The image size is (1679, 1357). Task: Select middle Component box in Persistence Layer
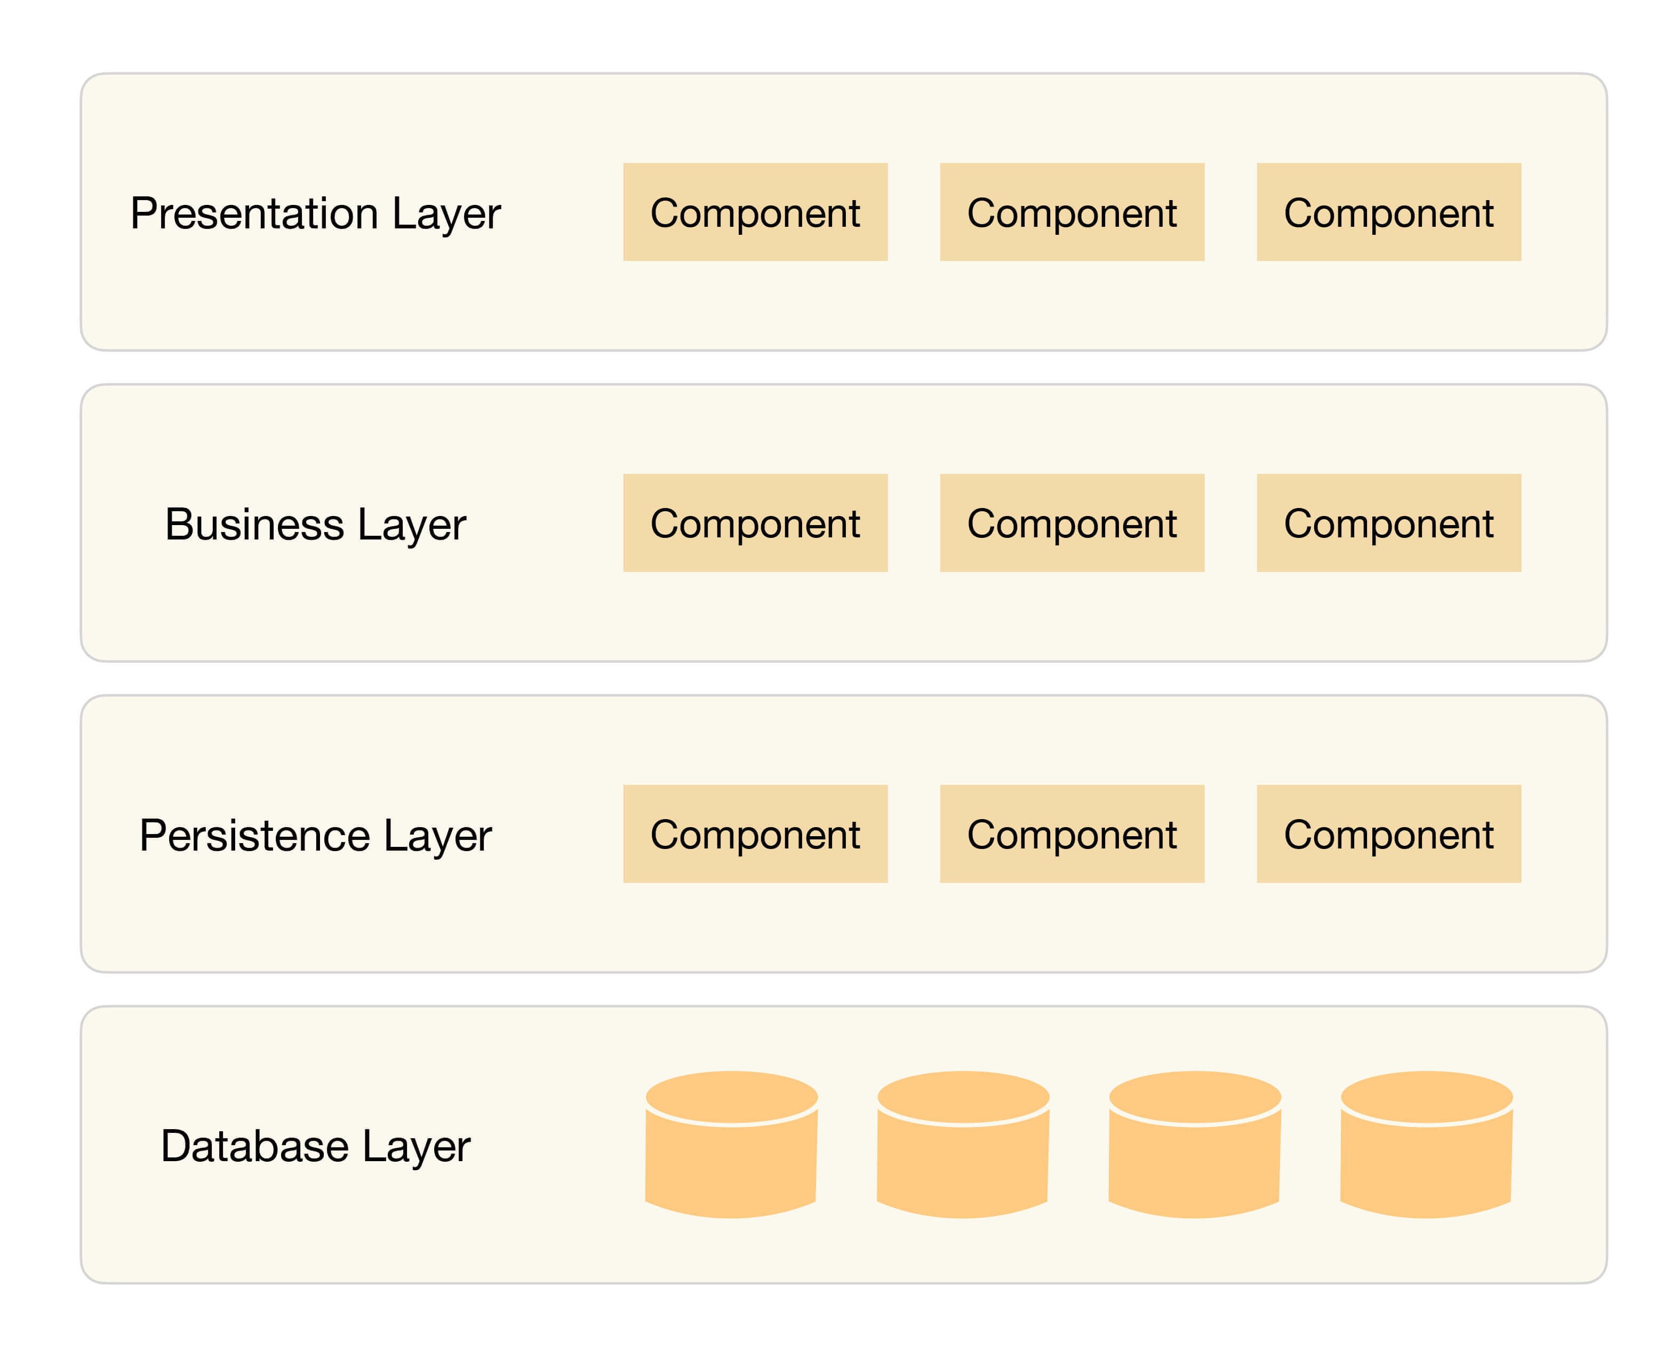pos(1071,834)
